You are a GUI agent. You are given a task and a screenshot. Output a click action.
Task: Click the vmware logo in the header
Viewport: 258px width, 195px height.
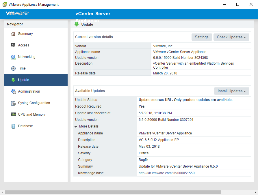(x=17, y=13)
